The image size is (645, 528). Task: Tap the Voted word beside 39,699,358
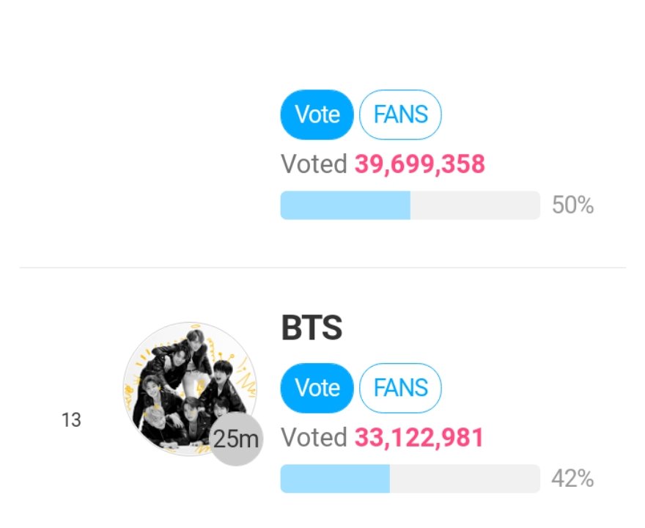click(314, 164)
